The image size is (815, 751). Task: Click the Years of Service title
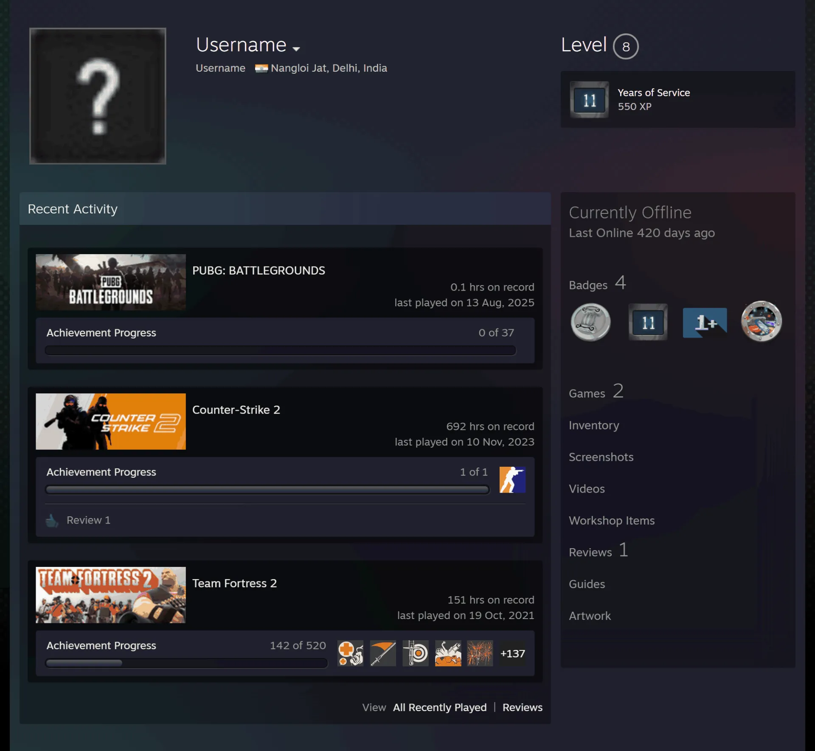654,92
